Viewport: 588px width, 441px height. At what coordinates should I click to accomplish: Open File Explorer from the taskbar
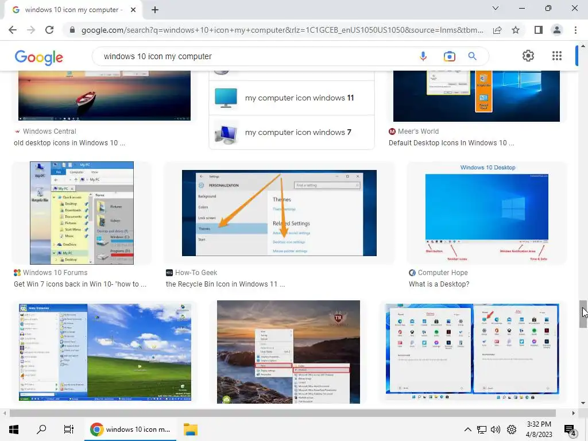[x=191, y=430]
